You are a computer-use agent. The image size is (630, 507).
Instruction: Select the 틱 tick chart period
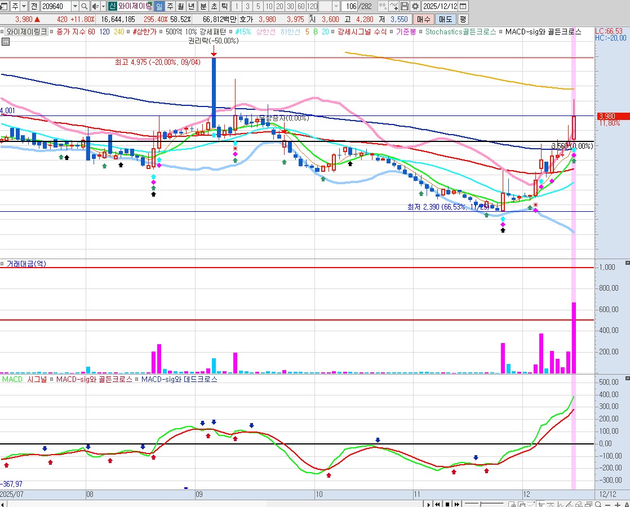click(225, 6)
